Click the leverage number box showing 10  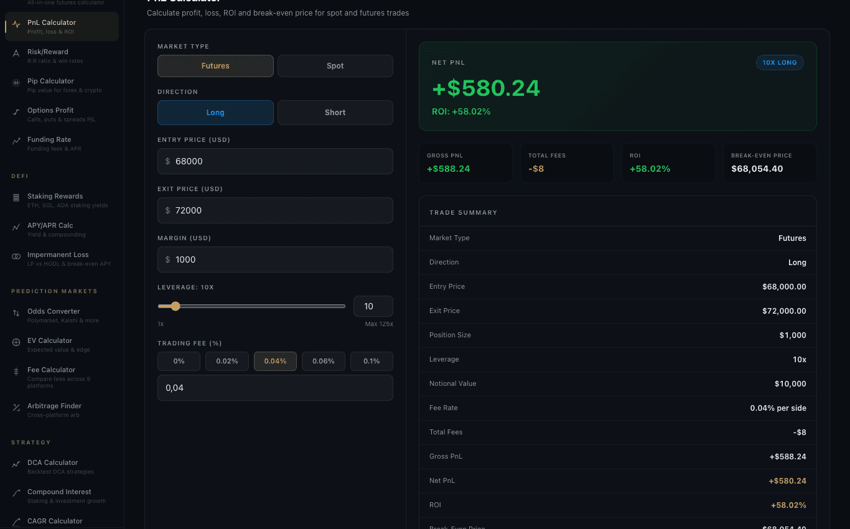click(x=373, y=306)
